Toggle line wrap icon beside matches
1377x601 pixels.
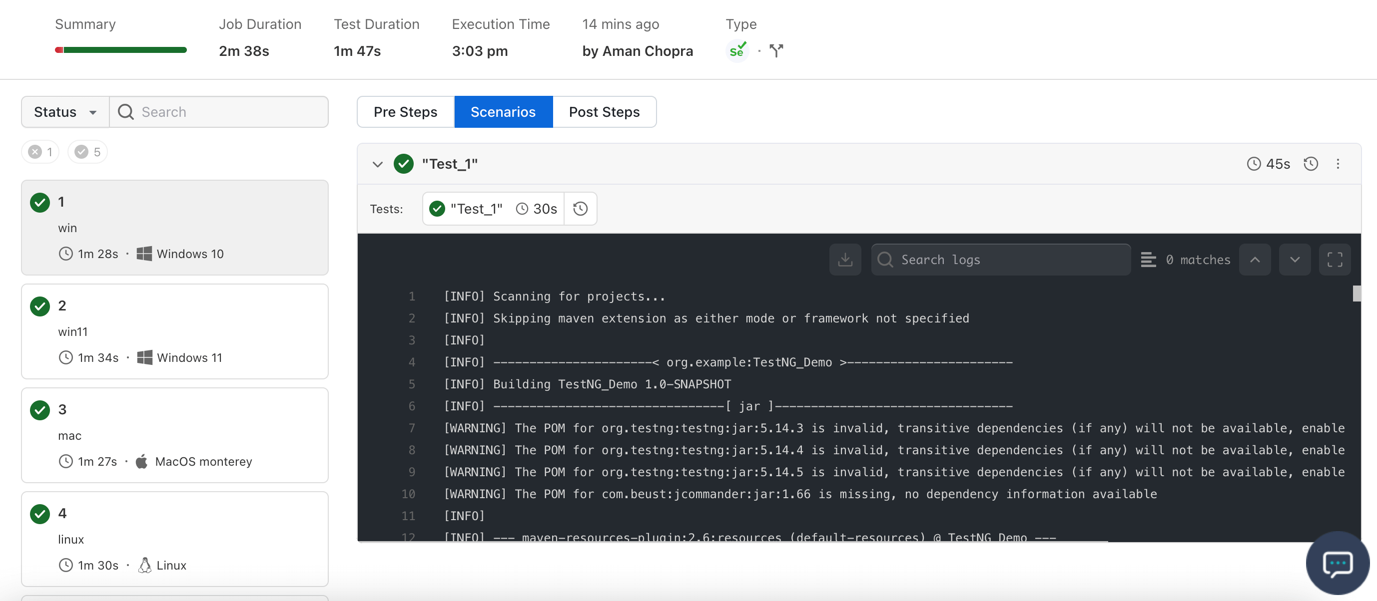click(x=1148, y=260)
